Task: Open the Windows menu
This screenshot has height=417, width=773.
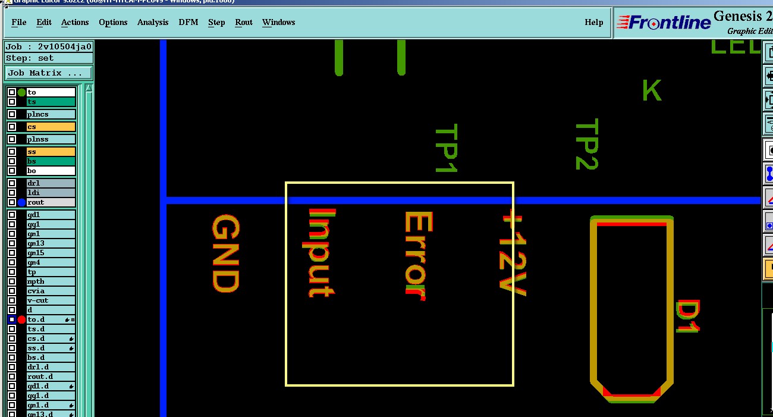Action: click(x=278, y=22)
